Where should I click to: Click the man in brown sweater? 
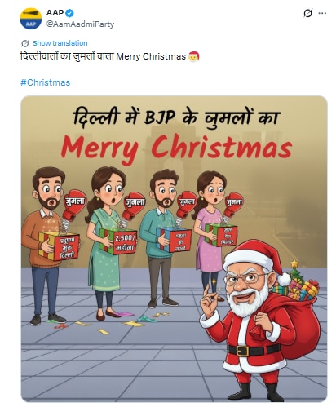click(45, 245)
